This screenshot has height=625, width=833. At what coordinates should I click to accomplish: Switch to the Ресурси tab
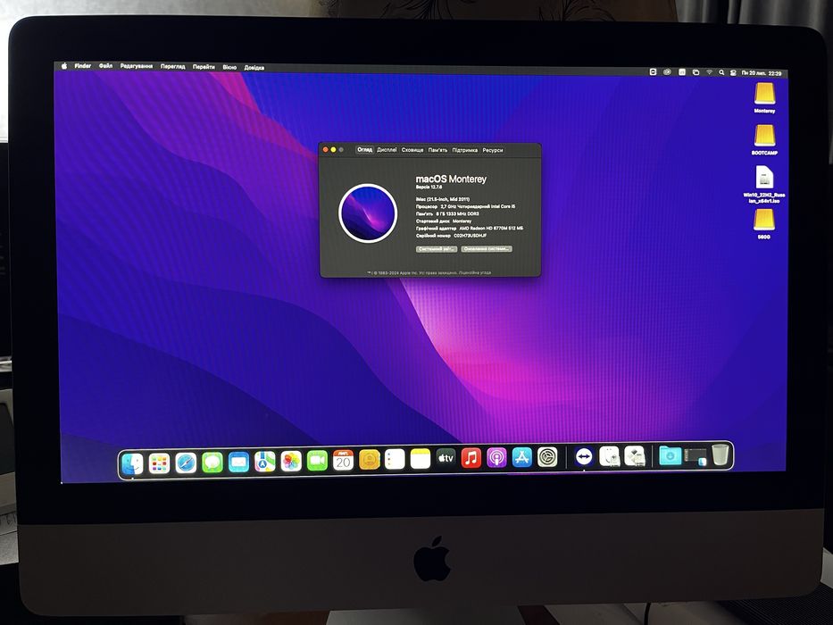click(x=493, y=150)
